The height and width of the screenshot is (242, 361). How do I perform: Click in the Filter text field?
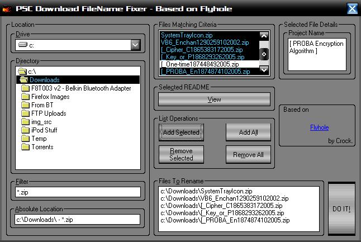pyautogui.click(x=77, y=192)
